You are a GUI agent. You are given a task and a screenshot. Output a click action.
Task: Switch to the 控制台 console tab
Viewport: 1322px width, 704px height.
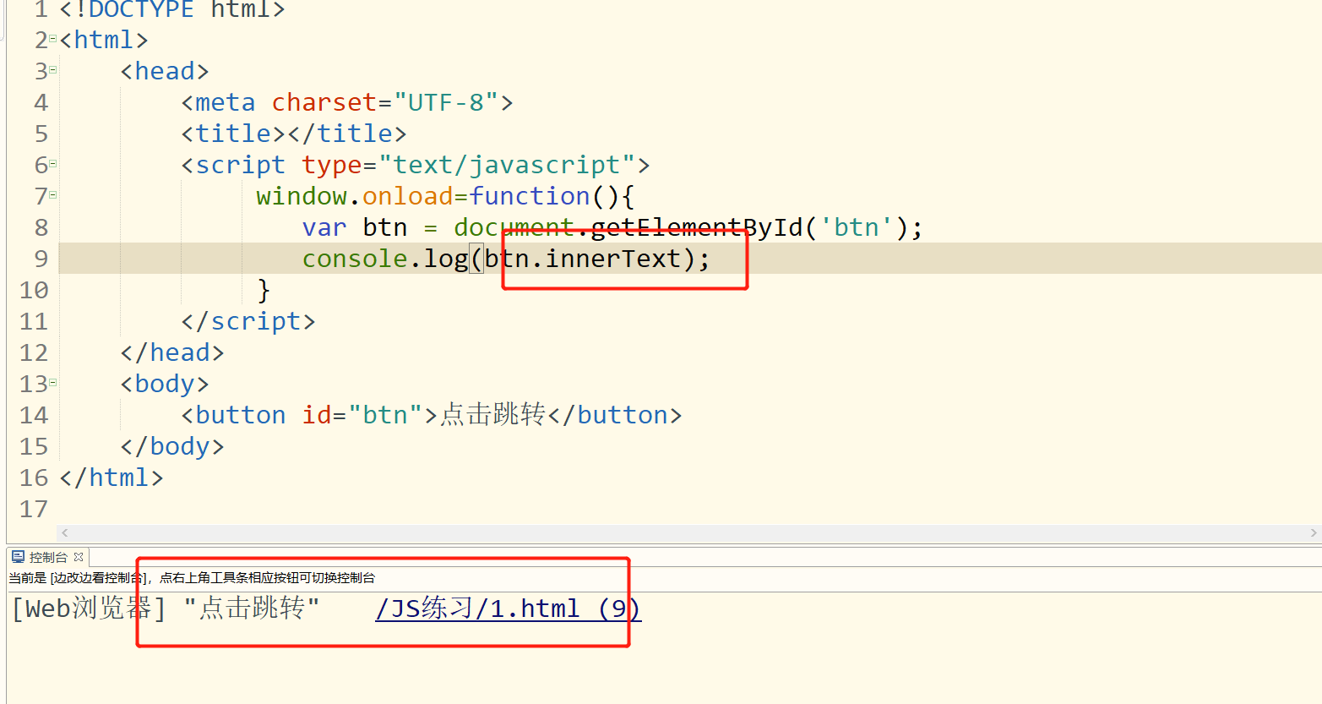pos(46,556)
